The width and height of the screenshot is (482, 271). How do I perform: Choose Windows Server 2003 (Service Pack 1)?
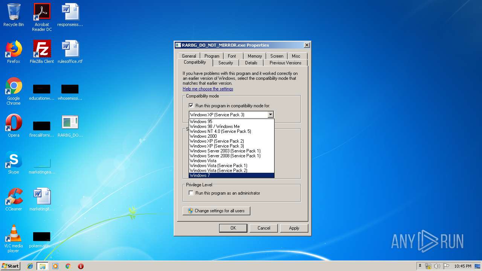(231, 151)
